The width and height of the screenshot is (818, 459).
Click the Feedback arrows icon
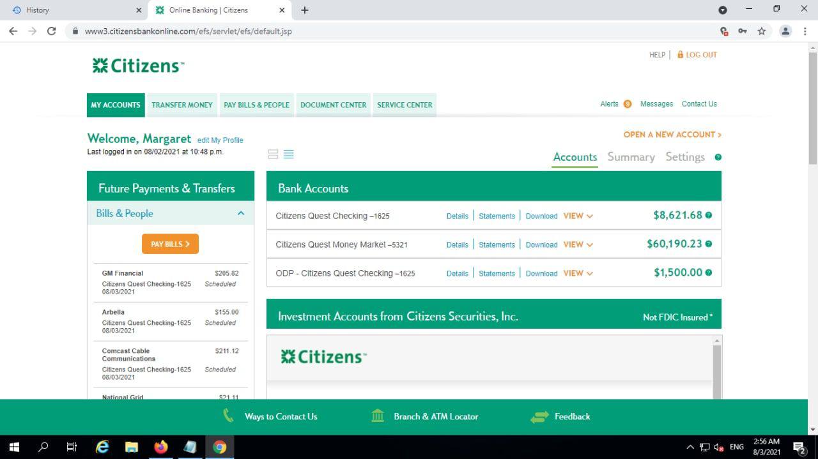pyautogui.click(x=539, y=417)
